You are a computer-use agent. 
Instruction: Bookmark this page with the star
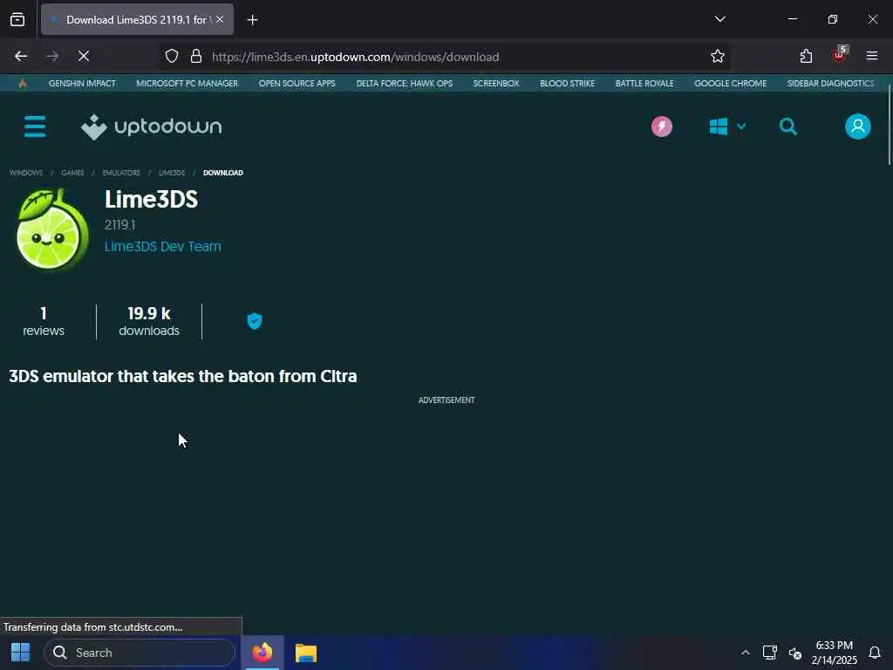click(x=718, y=56)
